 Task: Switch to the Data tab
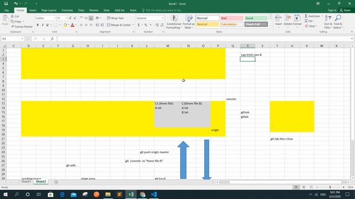pos(81,11)
